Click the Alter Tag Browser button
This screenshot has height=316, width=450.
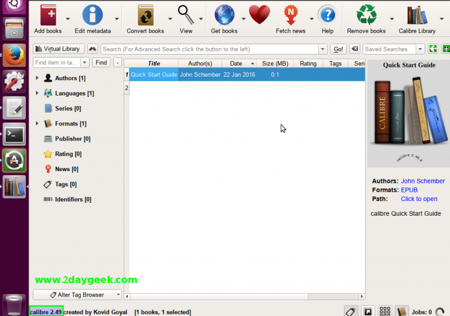tap(77, 295)
